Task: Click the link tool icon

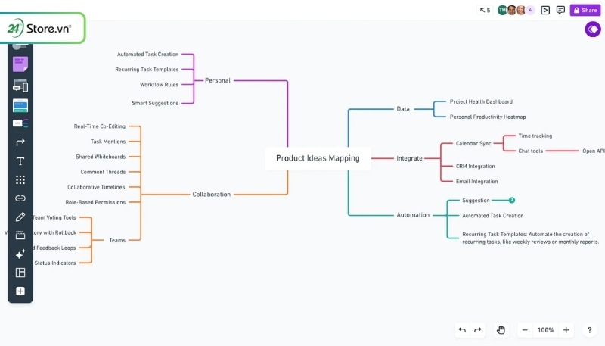Action: 20,198
